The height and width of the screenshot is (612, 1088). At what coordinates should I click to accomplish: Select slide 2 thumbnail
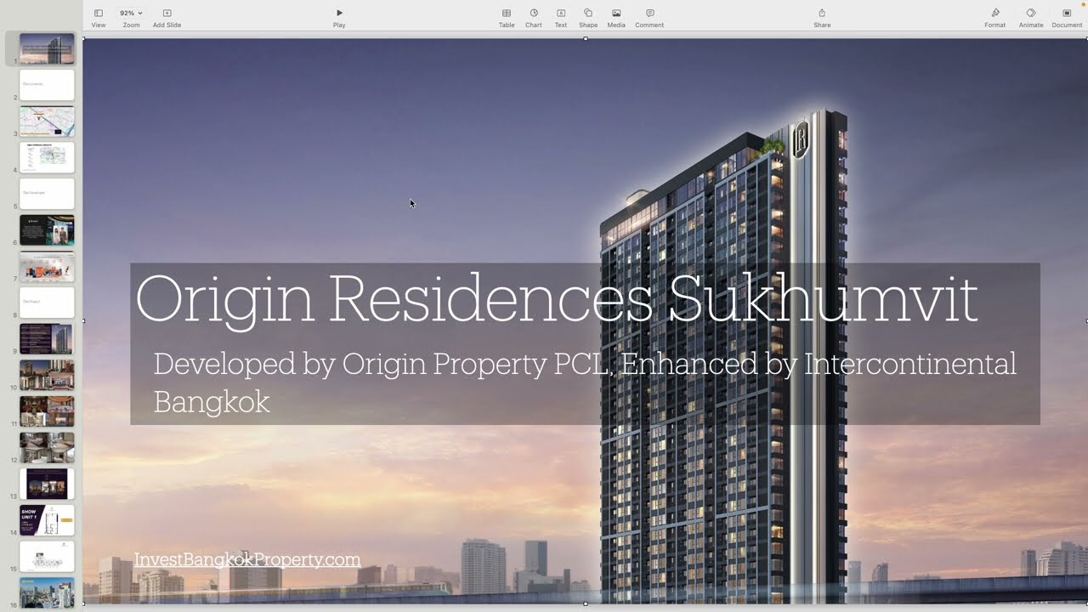point(47,85)
